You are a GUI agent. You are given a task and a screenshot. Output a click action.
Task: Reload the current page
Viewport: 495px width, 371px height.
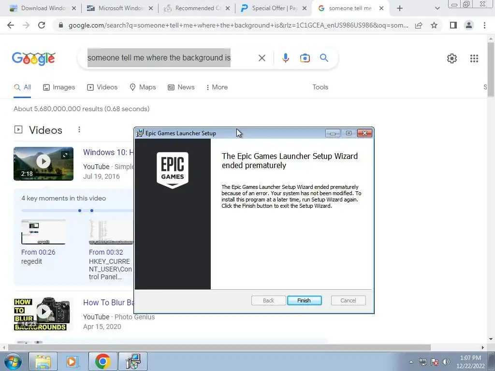[42, 25]
